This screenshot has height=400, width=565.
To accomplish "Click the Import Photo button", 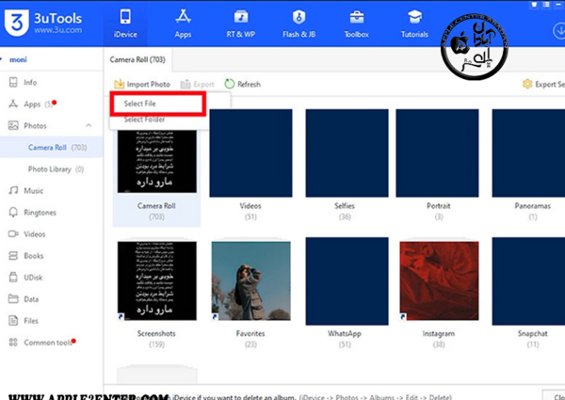I will [142, 85].
